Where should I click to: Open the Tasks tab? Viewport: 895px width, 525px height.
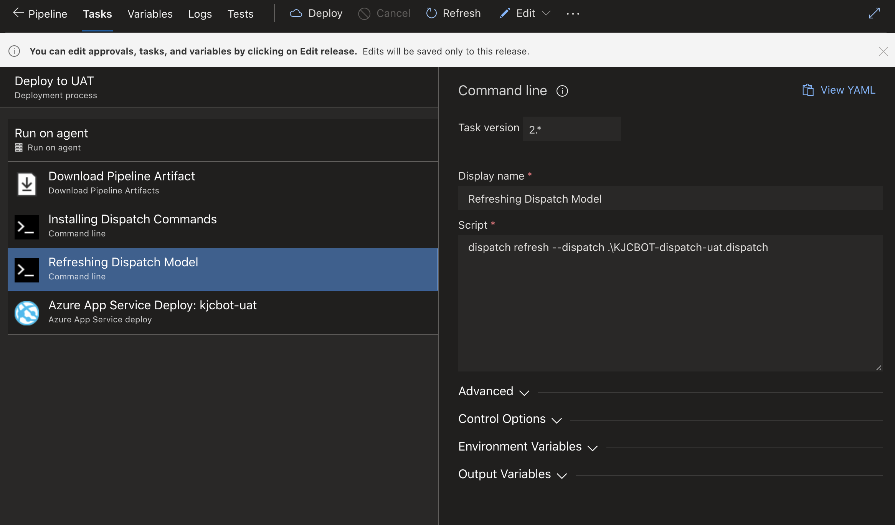point(97,14)
